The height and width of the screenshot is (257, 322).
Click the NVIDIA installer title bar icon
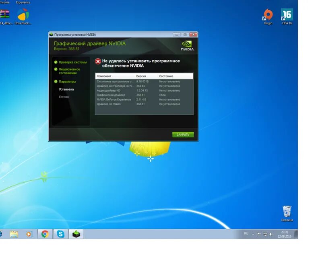[52, 35]
